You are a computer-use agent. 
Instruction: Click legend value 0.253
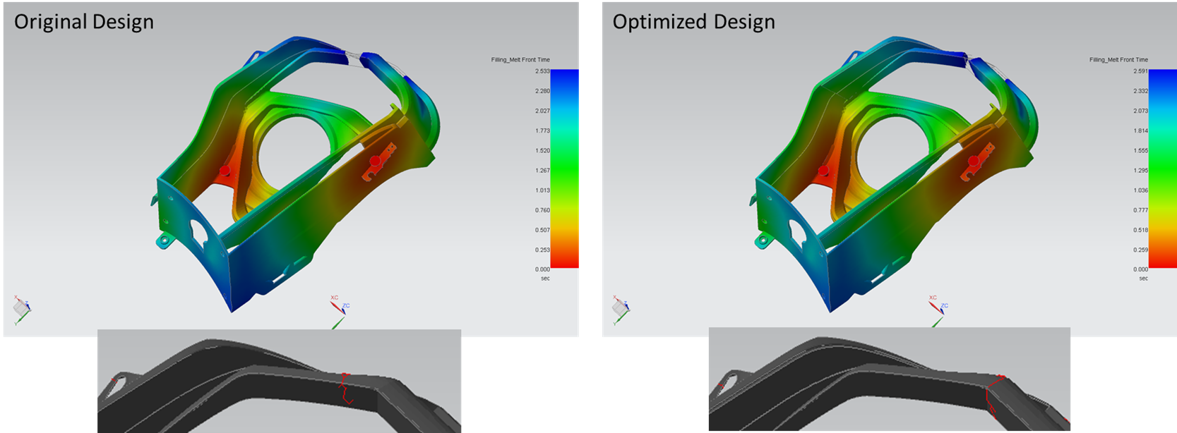click(542, 250)
